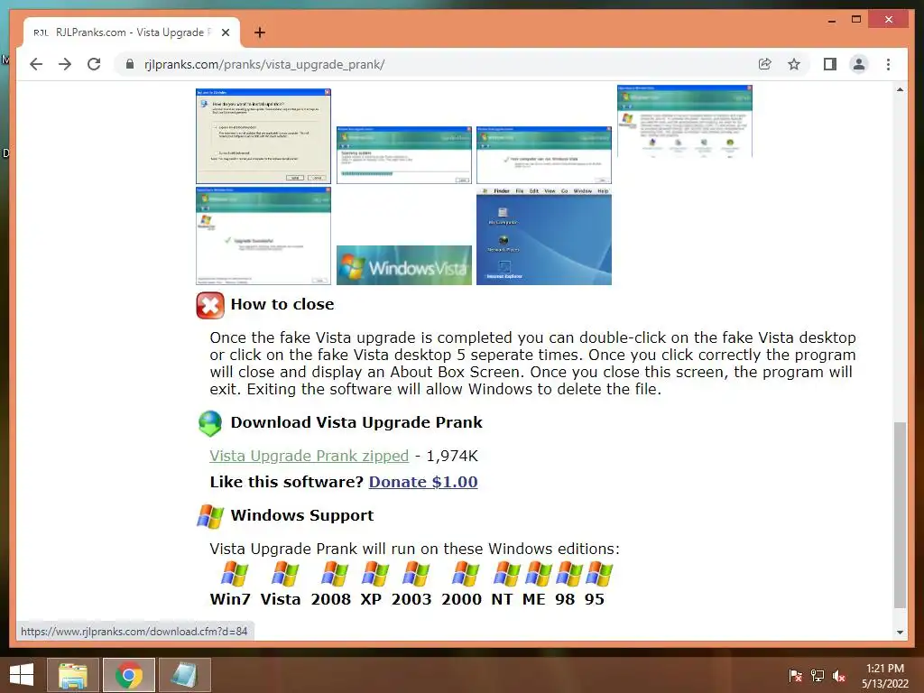924x693 pixels.
Task: Click the Win7 Windows logo icon
Action: point(234,573)
